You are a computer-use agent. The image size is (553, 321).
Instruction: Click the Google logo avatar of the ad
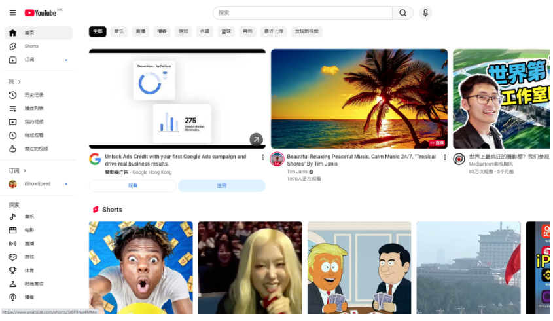point(96,159)
